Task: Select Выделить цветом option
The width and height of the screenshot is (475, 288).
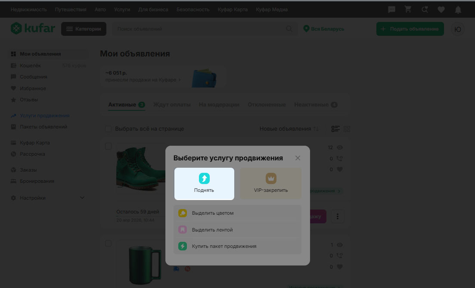Action: pyautogui.click(x=238, y=213)
